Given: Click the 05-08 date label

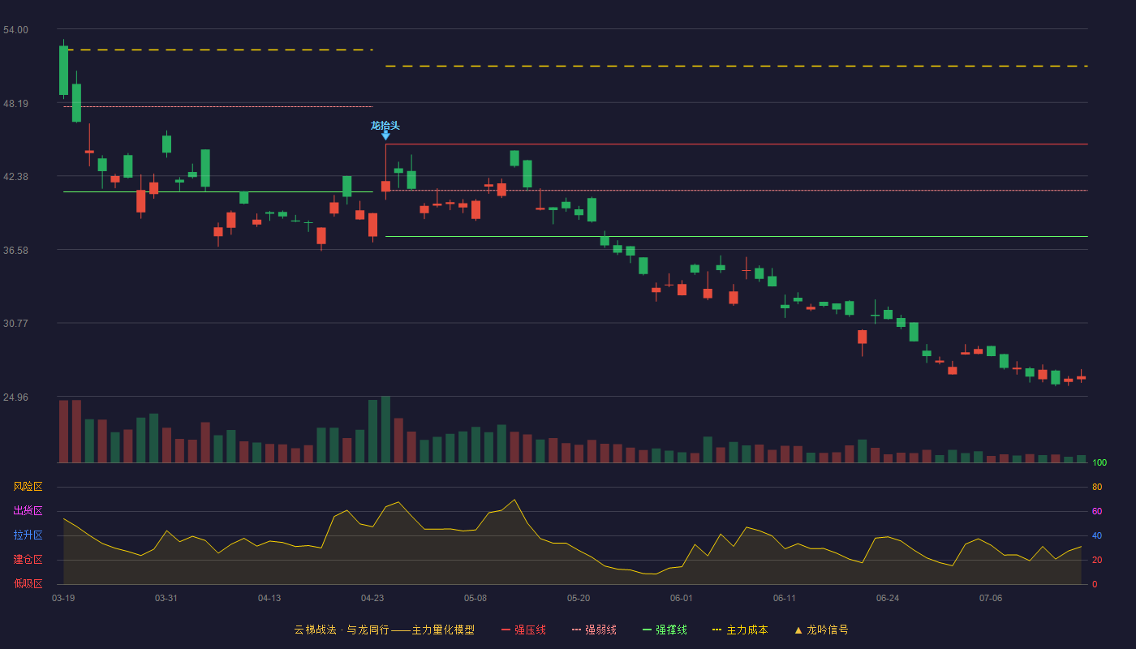Looking at the screenshot, I should point(475,598).
